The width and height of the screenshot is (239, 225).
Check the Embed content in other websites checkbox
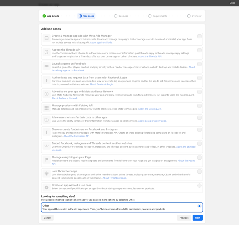coord(199,144)
